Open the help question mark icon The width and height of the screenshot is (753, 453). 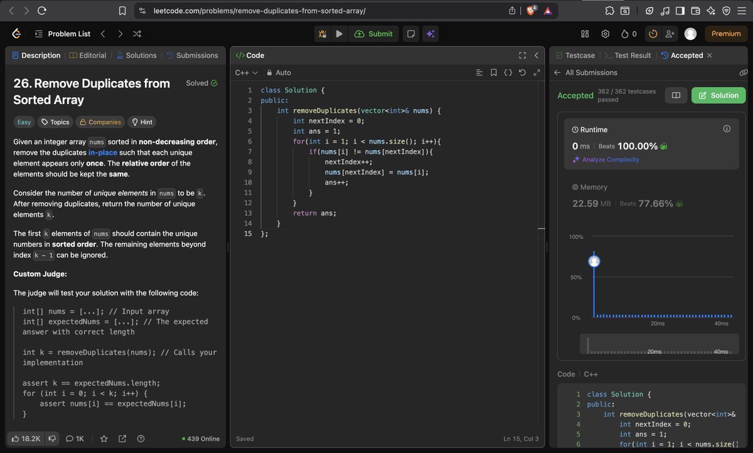coord(141,439)
